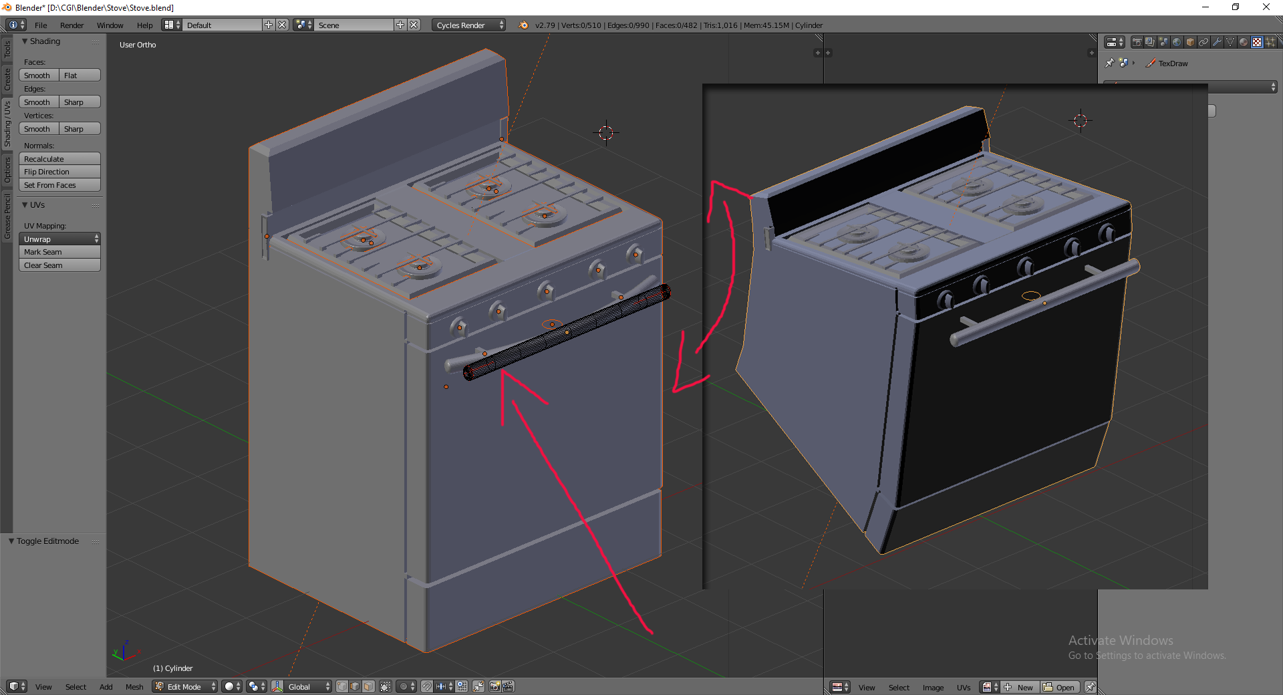Open the Properties editor type selector

point(1115,42)
